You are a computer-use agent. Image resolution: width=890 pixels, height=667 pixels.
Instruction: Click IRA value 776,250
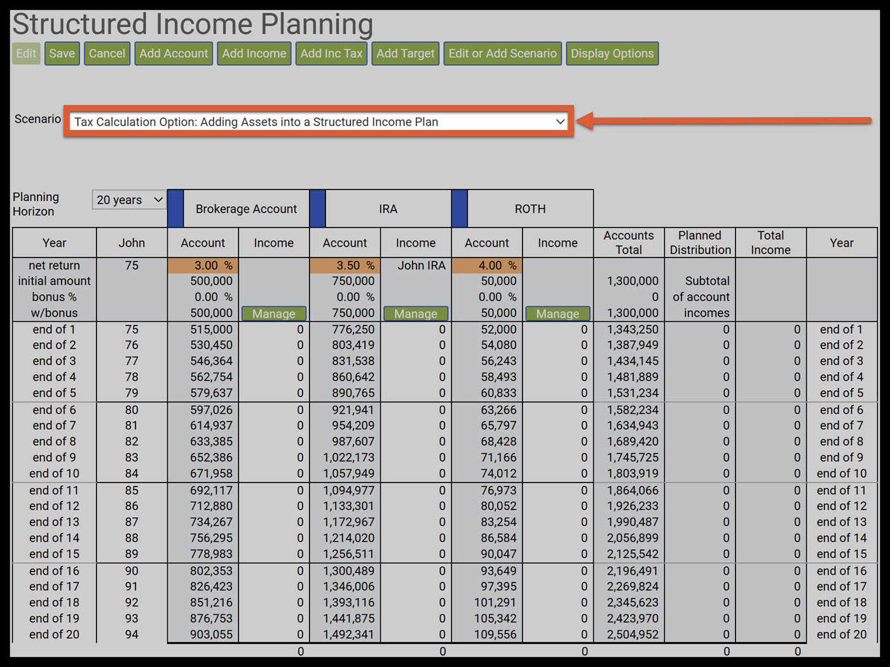point(353,329)
